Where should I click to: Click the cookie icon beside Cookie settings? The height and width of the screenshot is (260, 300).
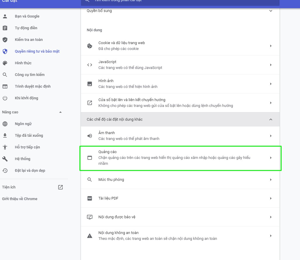pyautogui.click(x=90, y=46)
